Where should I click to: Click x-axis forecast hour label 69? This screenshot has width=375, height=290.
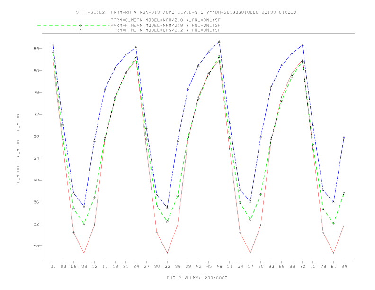tap(292, 266)
